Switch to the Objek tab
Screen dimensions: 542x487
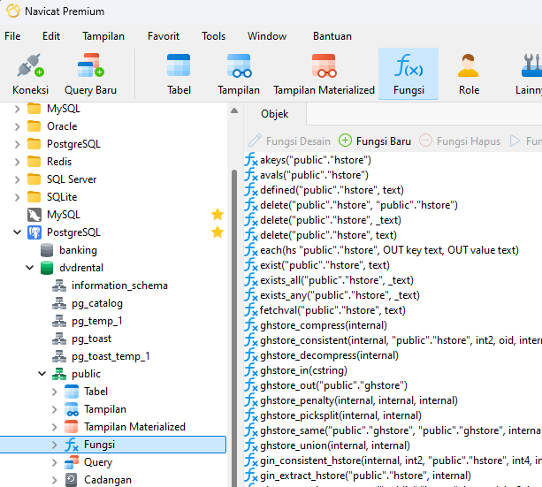tap(275, 114)
